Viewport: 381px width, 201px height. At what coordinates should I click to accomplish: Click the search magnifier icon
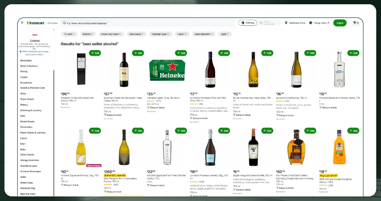click(64, 23)
